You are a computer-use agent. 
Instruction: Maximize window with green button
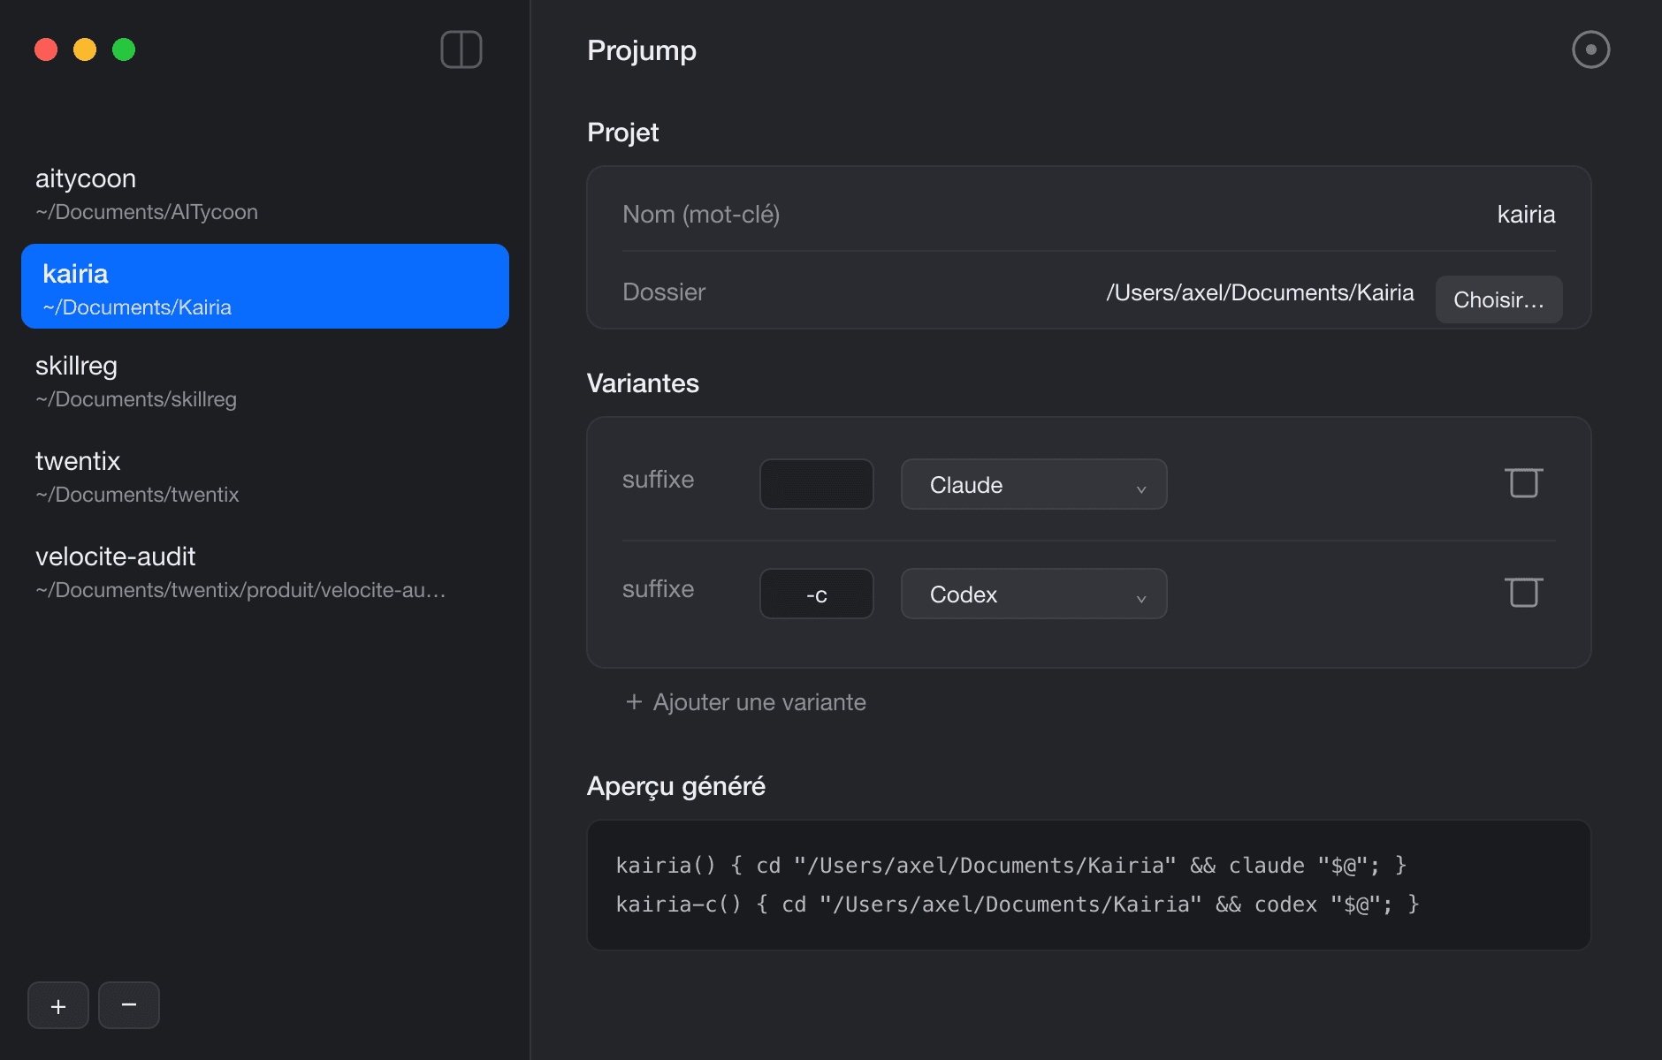pos(124,49)
